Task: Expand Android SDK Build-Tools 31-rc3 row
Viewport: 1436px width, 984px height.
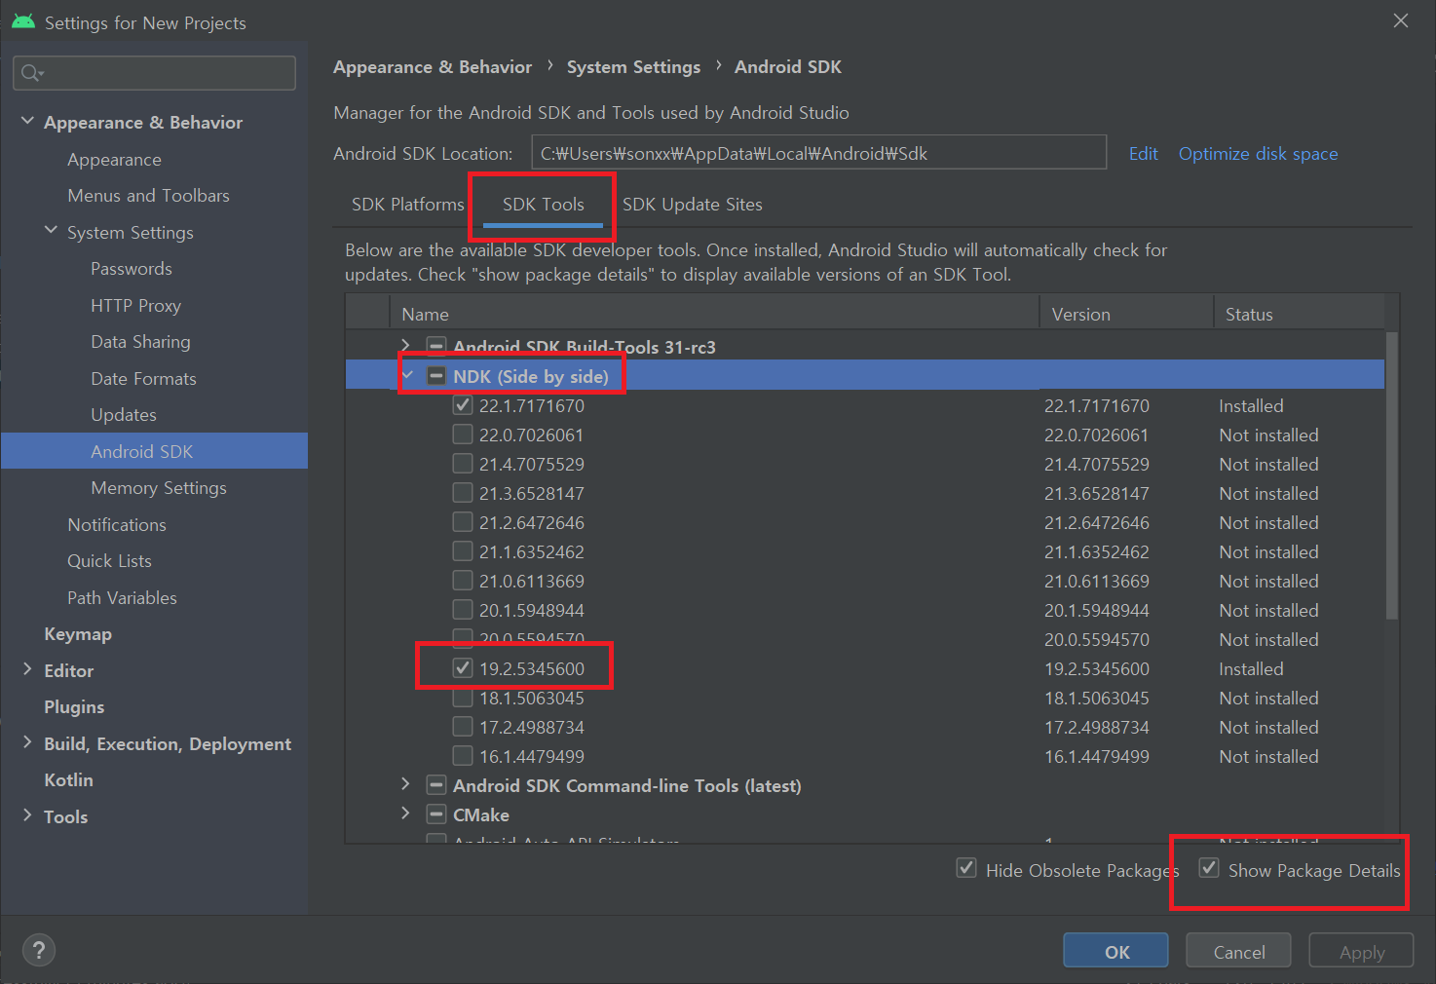Action: coord(406,346)
